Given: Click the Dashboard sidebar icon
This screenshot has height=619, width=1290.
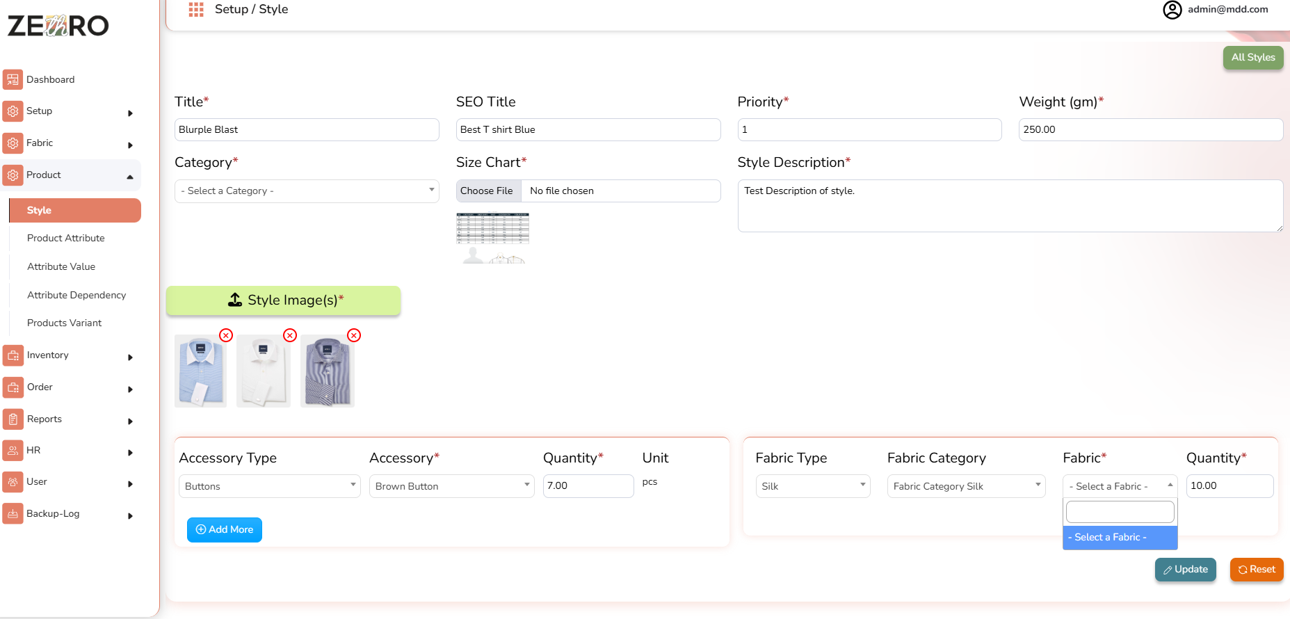Looking at the screenshot, I should [13, 79].
